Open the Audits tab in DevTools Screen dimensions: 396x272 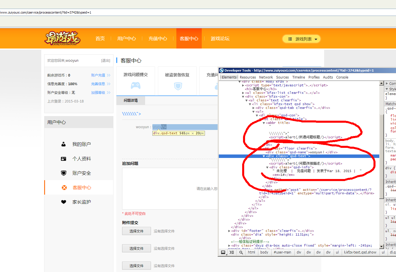click(328, 77)
